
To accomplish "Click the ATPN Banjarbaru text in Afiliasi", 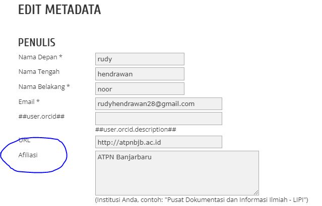I will tap(124, 157).
